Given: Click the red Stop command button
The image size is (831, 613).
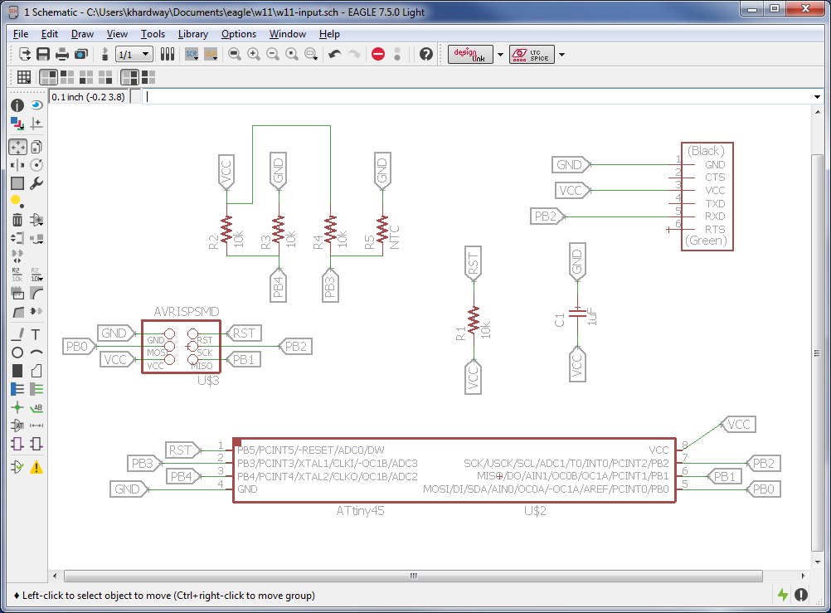Looking at the screenshot, I should point(378,54).
